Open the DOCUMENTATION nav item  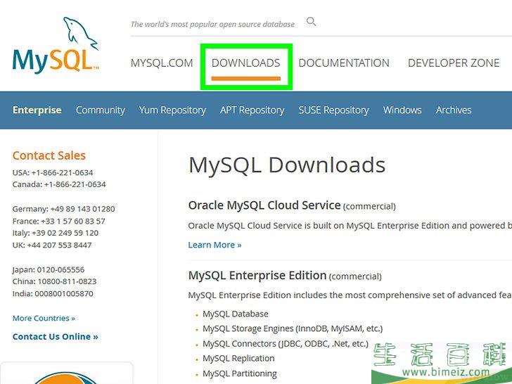(344, 63)
